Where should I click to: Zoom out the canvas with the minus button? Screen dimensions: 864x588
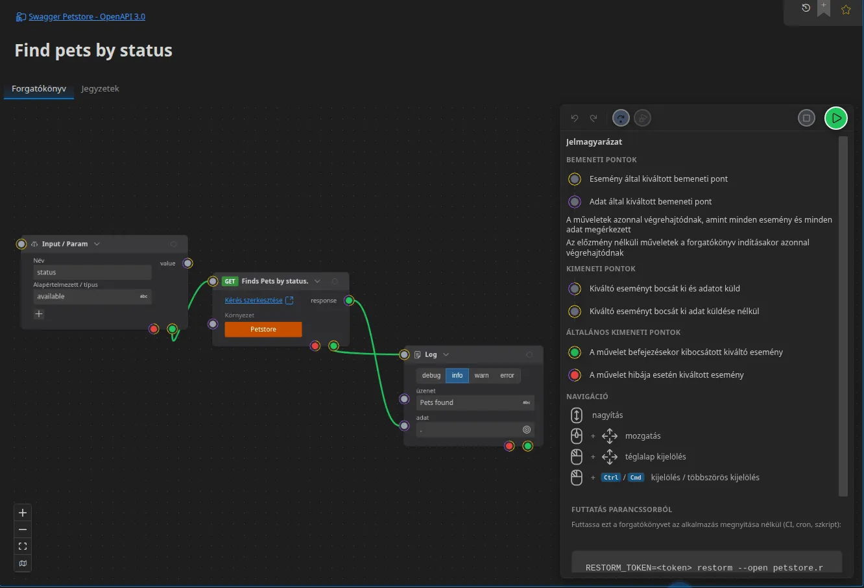coord(23,530)
